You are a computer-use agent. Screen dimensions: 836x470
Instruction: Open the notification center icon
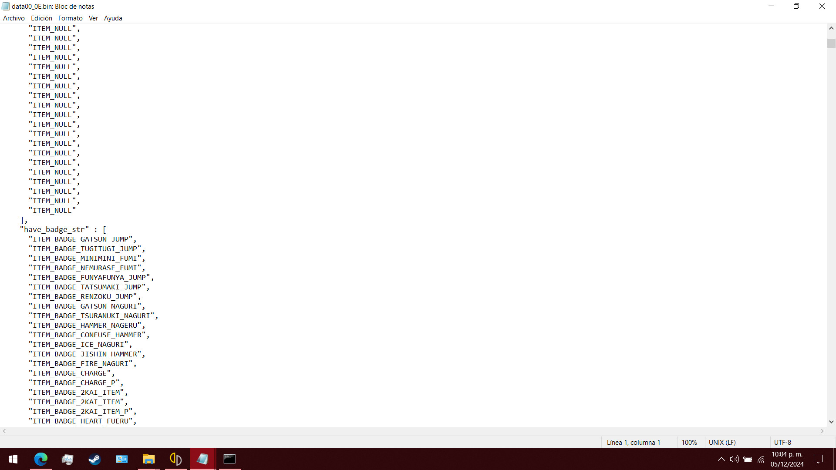click(818, 459)
